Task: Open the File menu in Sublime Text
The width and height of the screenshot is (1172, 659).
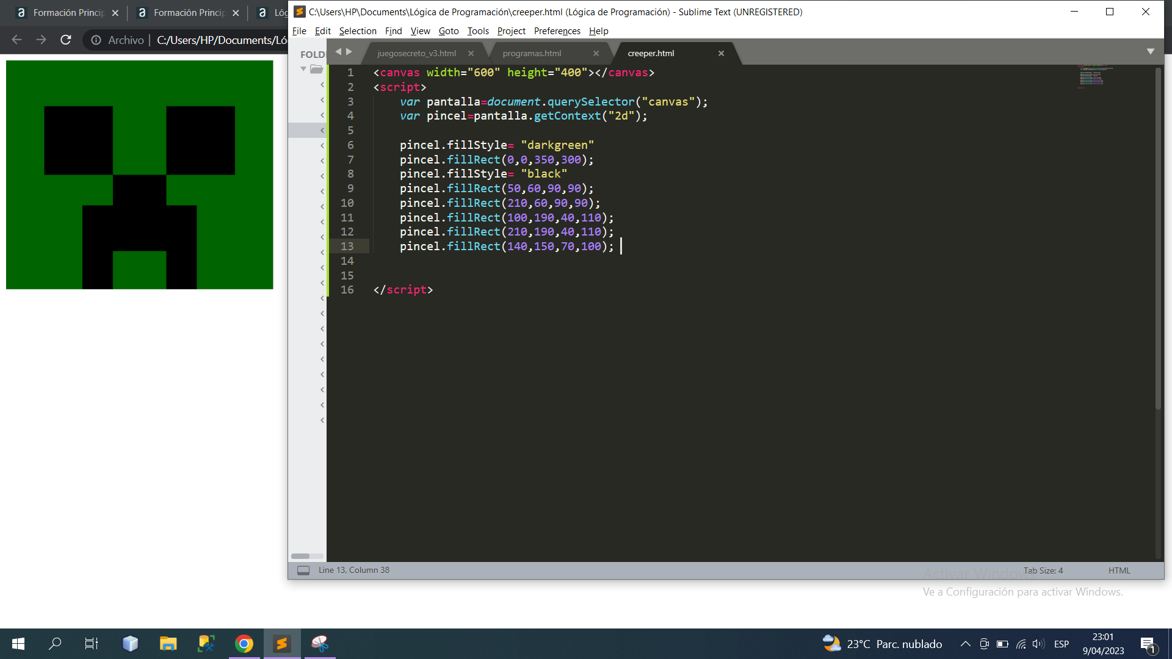Action: pos(299,31)
